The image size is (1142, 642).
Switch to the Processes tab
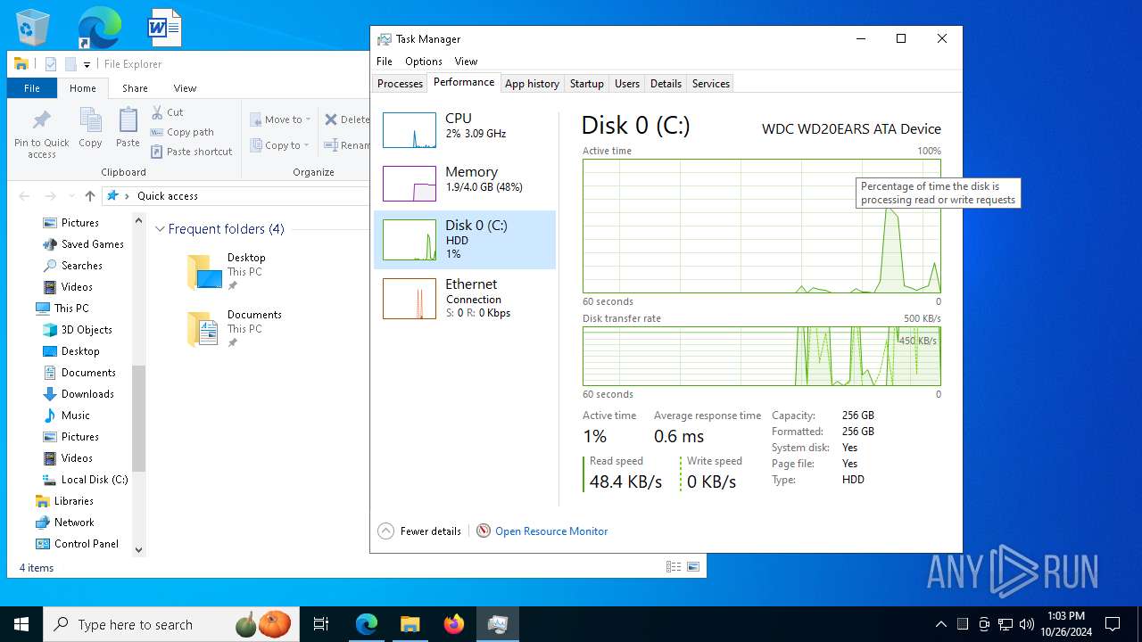(x=400, y=84)
